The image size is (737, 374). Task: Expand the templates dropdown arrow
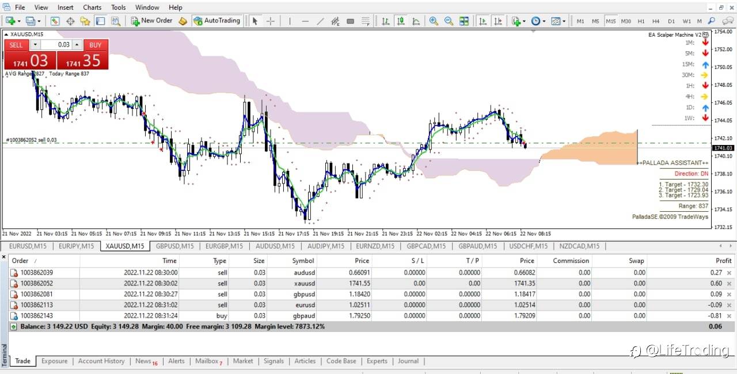tap(564, 21)
